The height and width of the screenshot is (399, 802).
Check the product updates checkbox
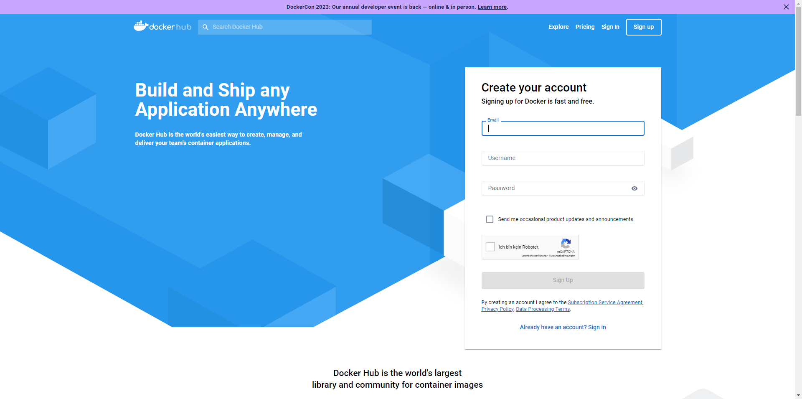tap(490, 219)
